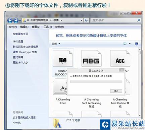Click the blue help question icon
The height and width of the screenshot is (130, 145).
(137, 44)
